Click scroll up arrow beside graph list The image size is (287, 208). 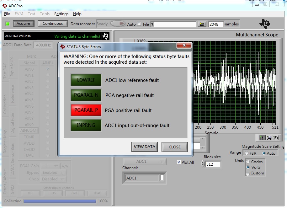tap(202, 139)
